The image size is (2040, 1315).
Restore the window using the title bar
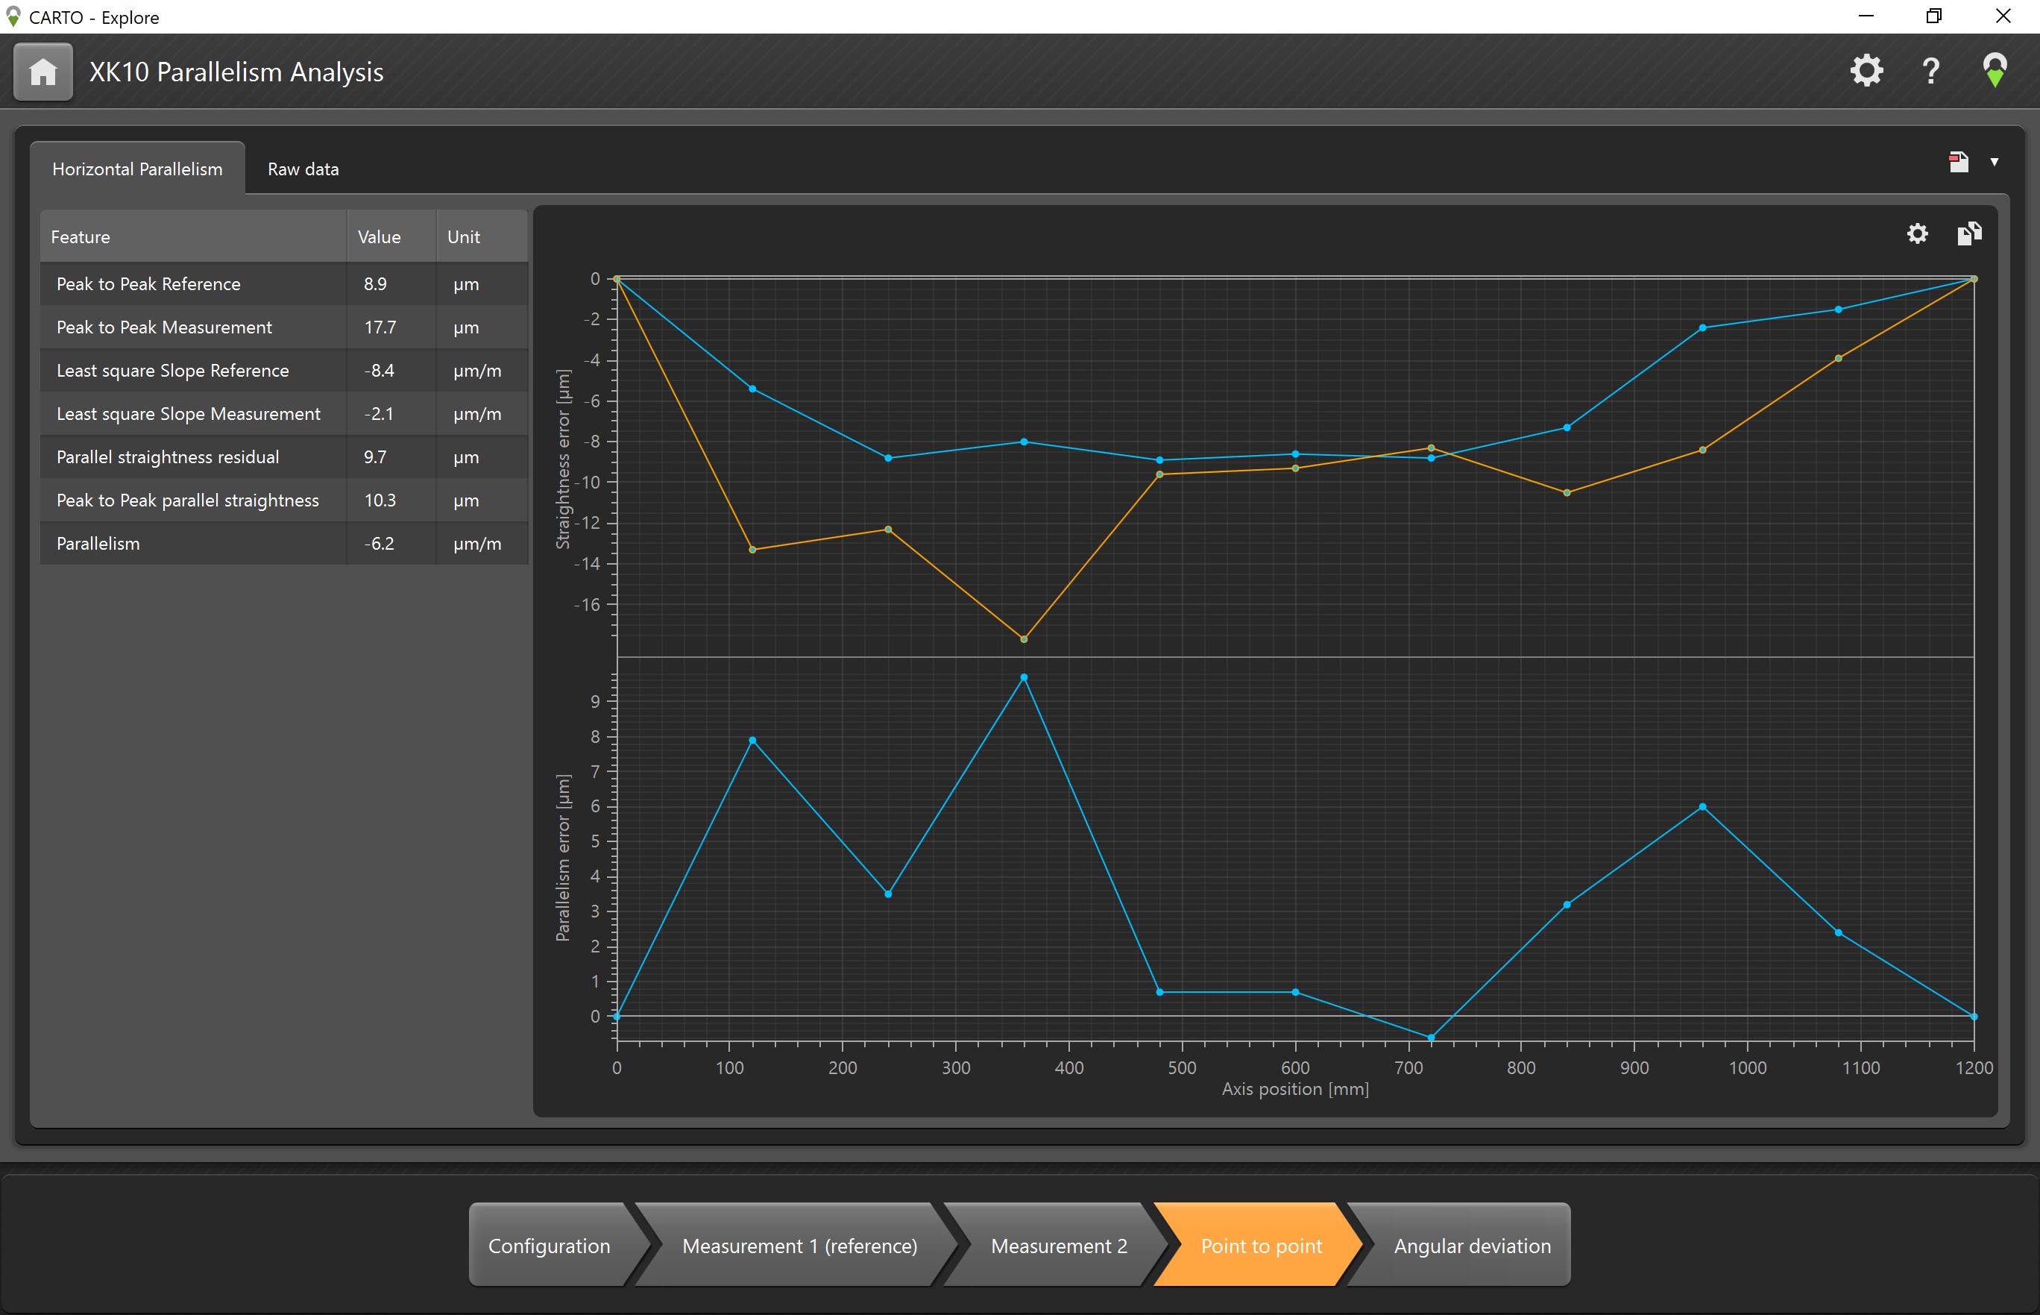coord(1933,16)
